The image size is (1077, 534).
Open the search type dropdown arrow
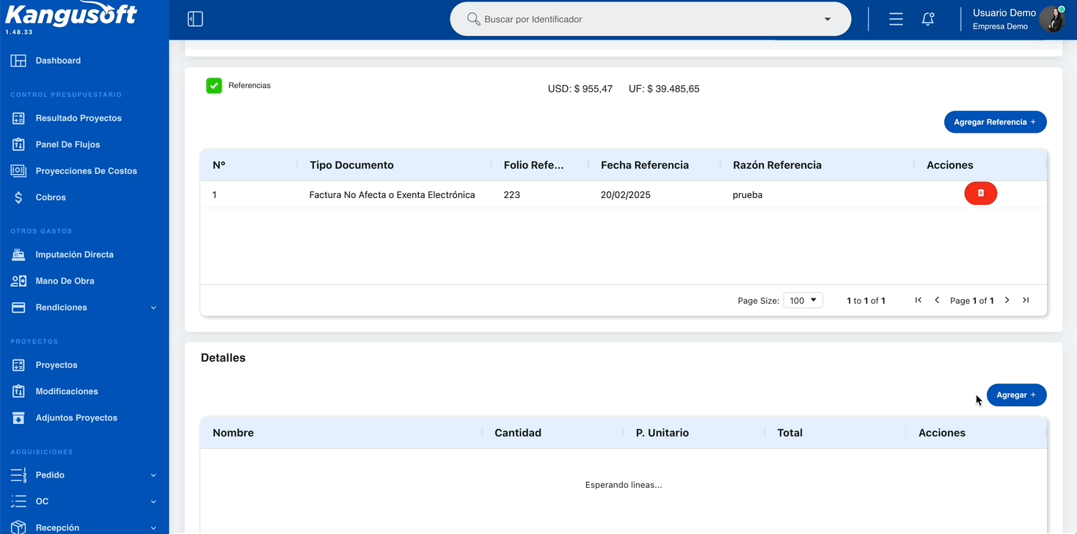tap(828, 19)
